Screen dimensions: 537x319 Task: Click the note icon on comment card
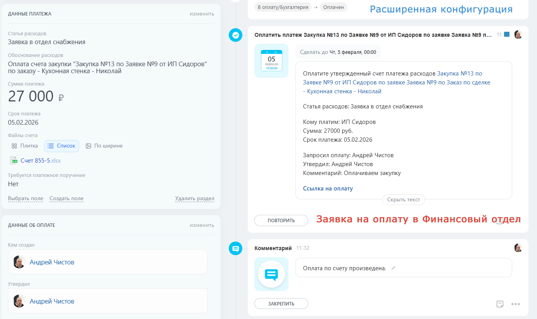click(x=500, y=304)
